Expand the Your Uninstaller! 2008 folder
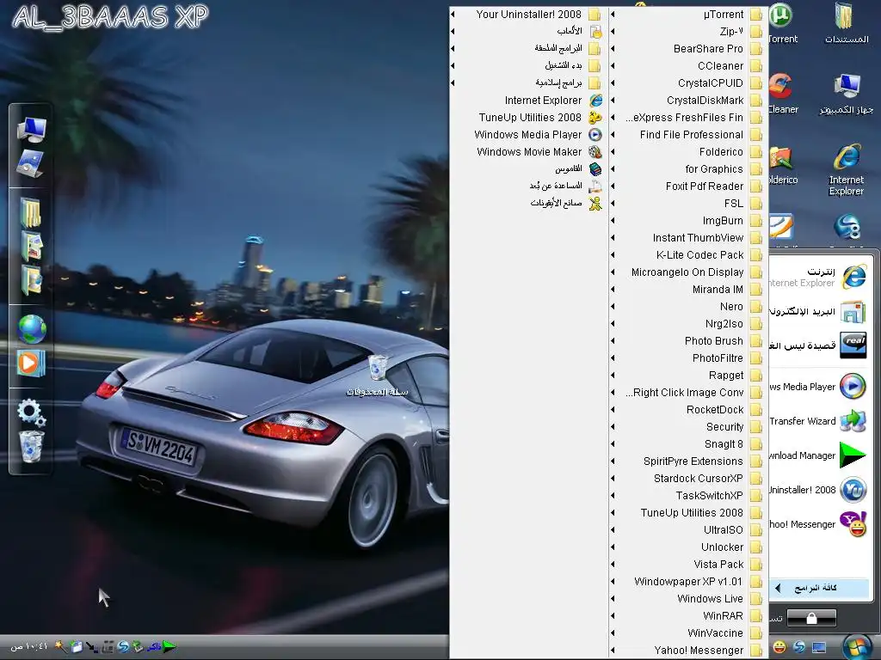Viewport: 881px width, 660px height. [x=529, y=14]
